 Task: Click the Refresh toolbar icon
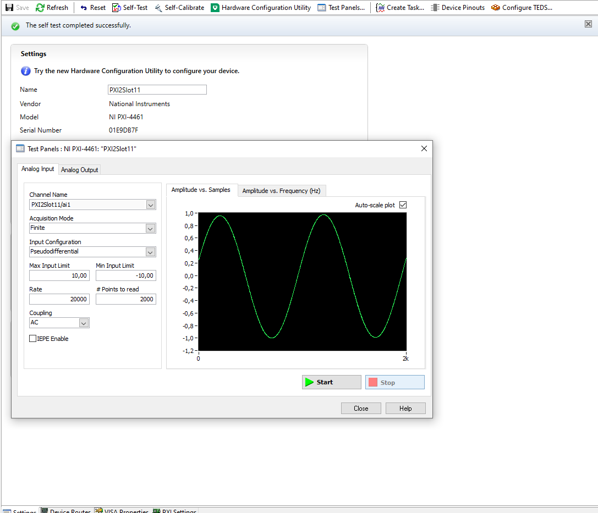[x=40, y=8]
